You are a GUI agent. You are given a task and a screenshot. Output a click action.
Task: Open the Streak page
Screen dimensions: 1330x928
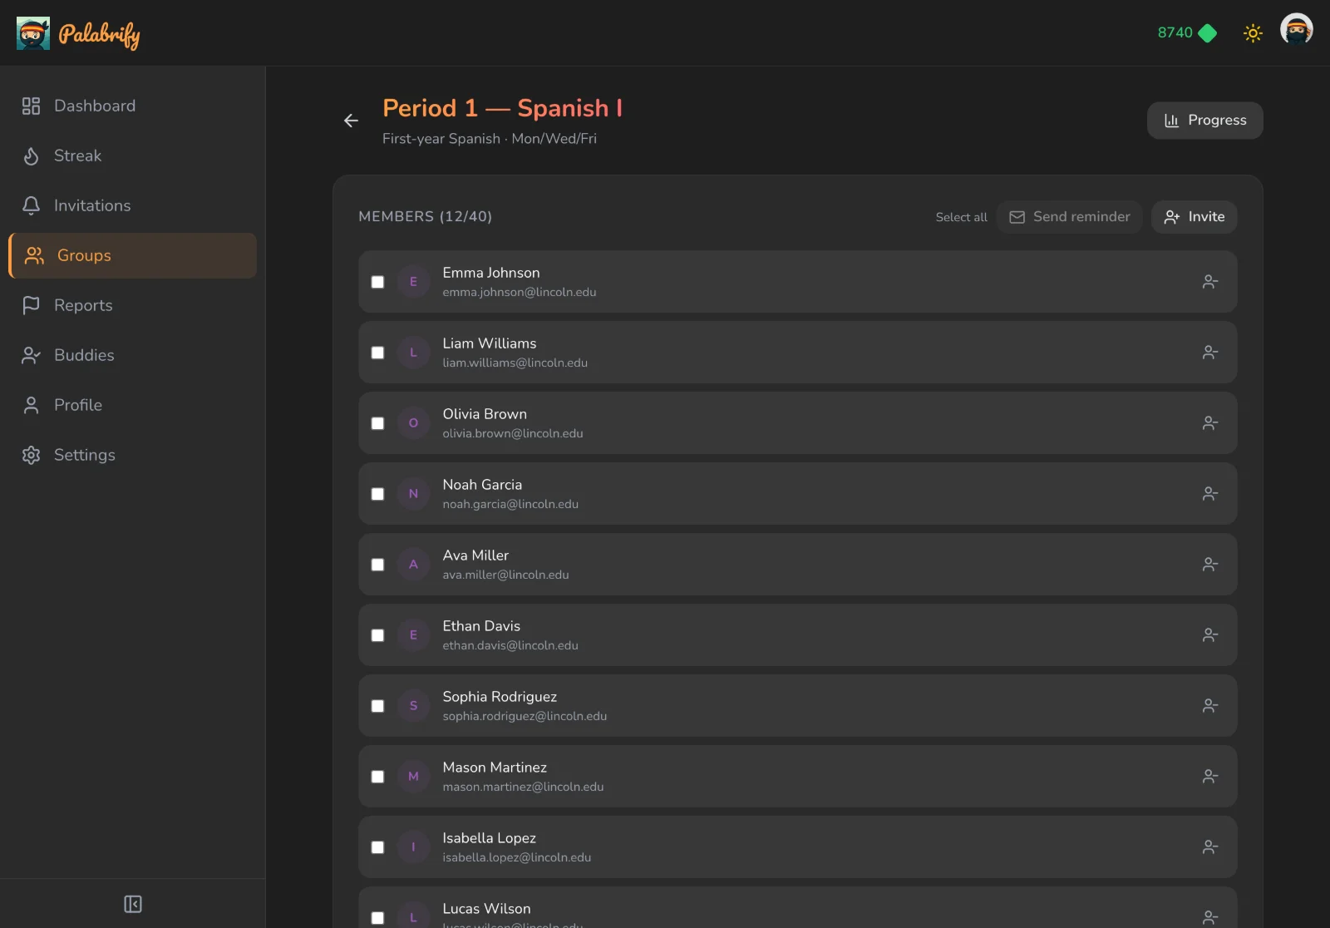[133, 155]
